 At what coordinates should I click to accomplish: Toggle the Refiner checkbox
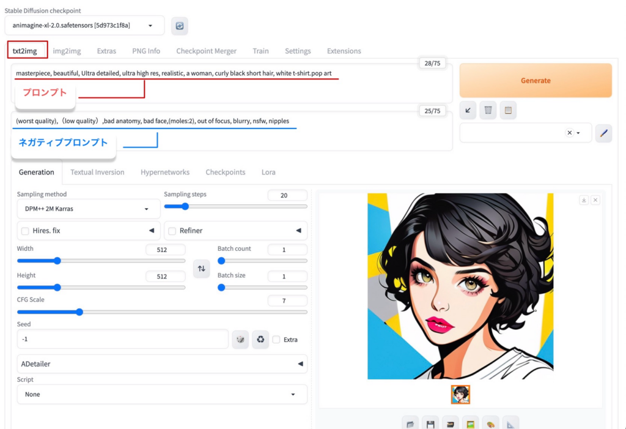172,231
